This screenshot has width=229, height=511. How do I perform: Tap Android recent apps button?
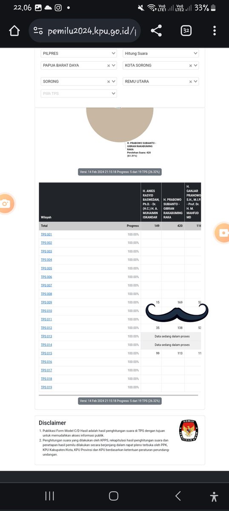(49, 495)
